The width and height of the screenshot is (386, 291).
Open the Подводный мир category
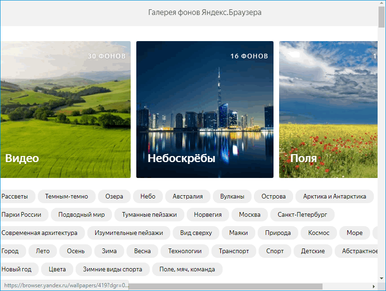click(81, 215)
